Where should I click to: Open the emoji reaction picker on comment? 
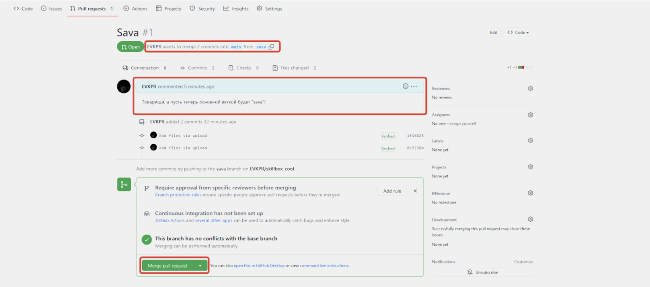[x=406, y=86]
